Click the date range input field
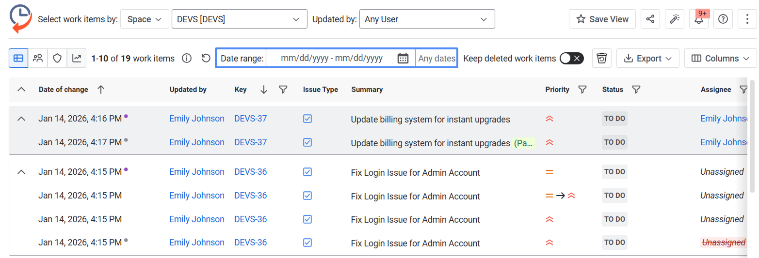 tap(332, 59)
